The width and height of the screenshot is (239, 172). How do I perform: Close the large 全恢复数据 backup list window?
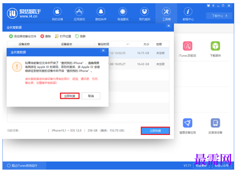tap(169, 26)
